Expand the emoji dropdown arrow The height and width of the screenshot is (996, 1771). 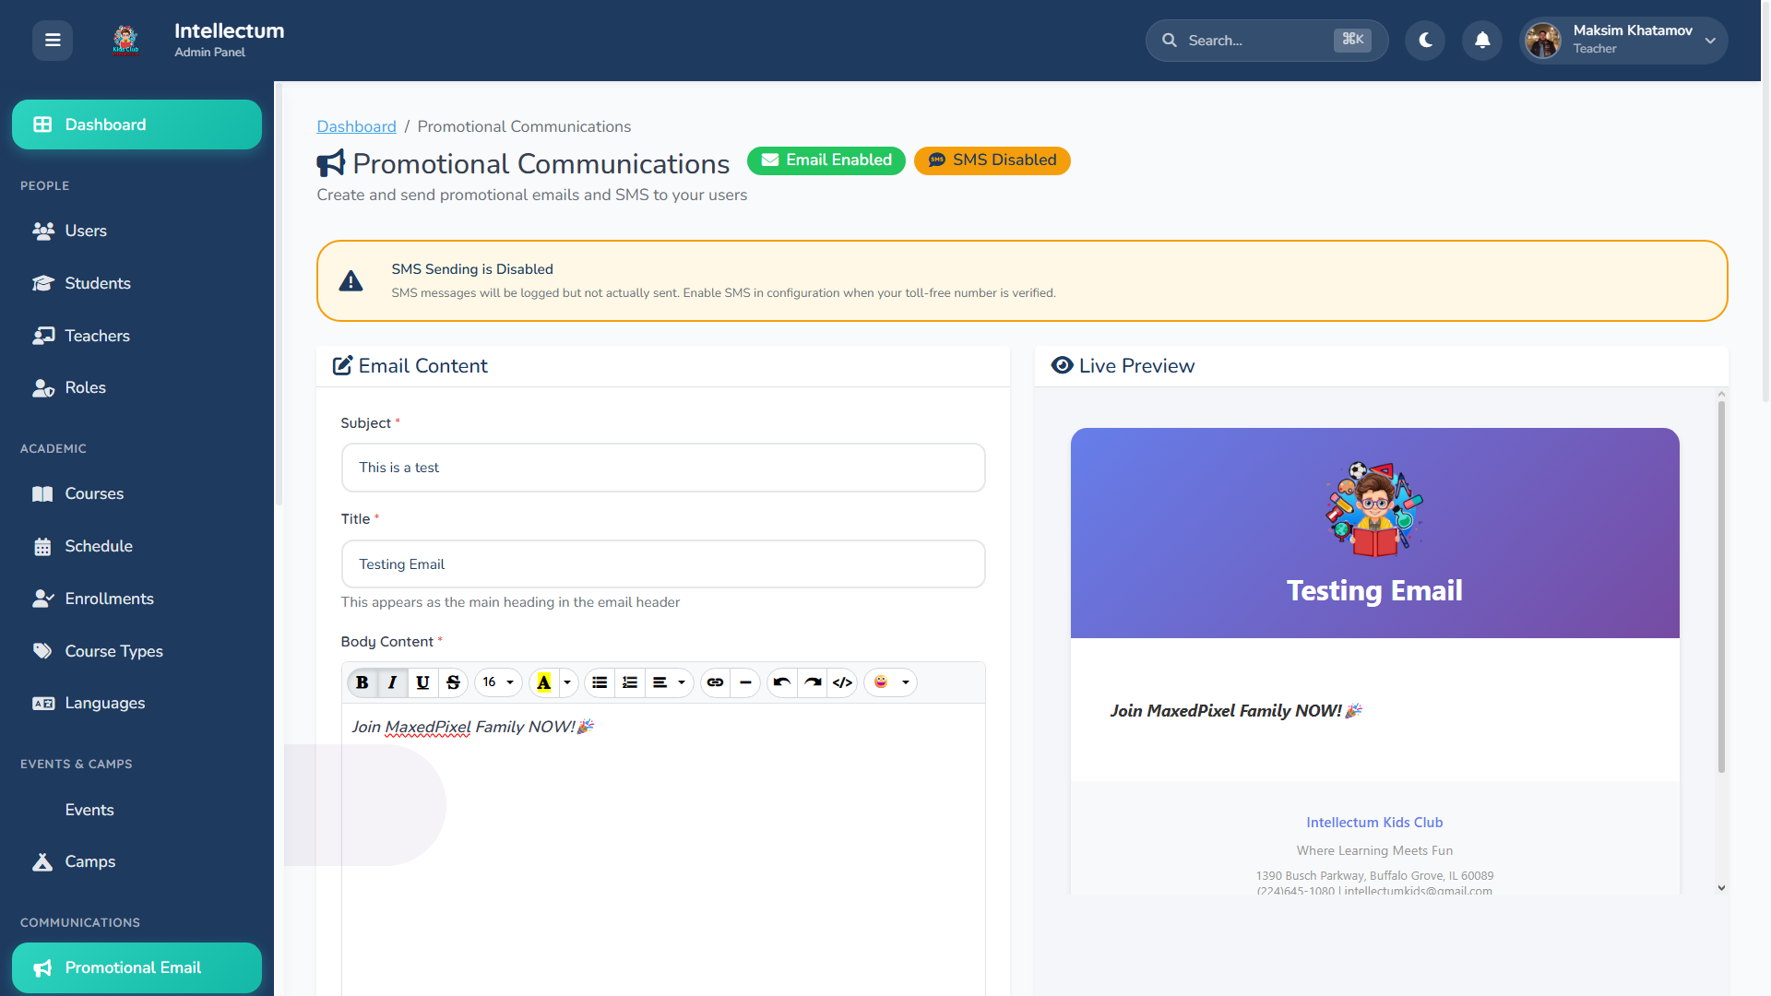pyautogui.click(x=906, y=682)
